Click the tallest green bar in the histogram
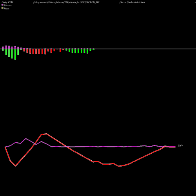This screenshot has height=196, width=196. (15, 54)
